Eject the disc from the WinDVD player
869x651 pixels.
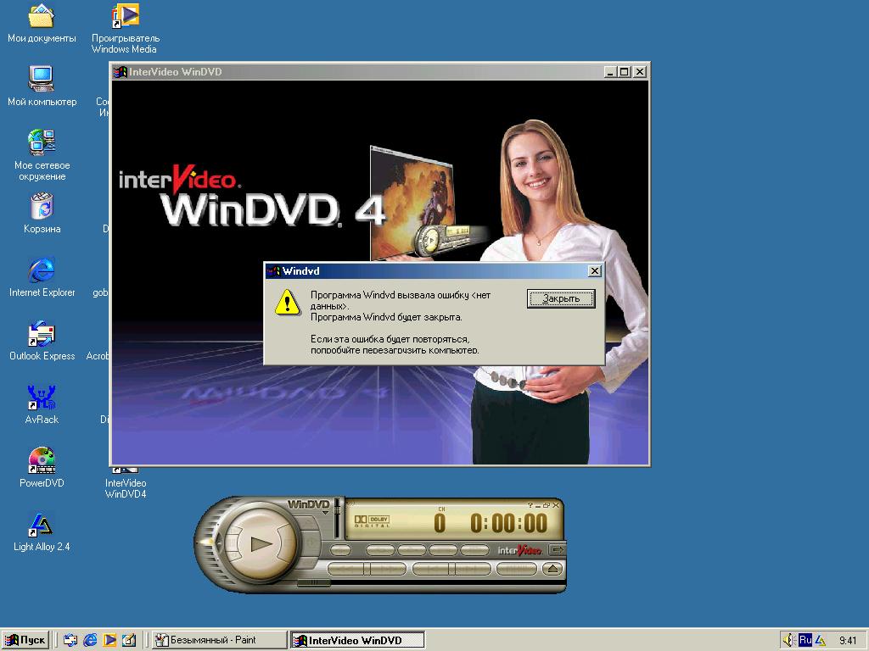(x=552, y=569)
